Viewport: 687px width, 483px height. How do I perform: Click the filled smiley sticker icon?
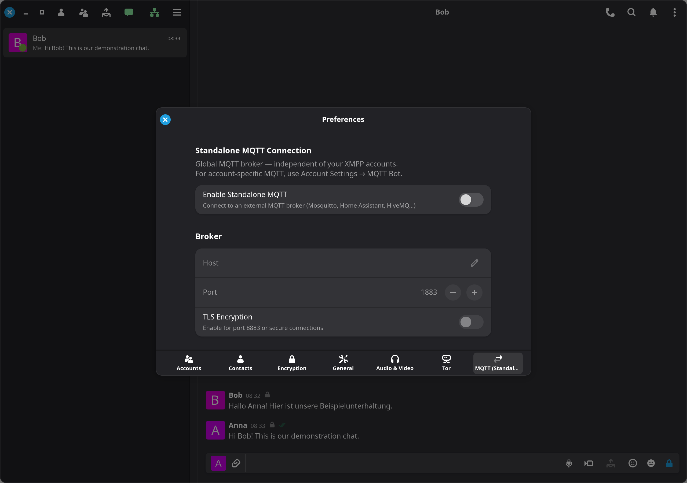pyautogui.click(x=651, y=463)
